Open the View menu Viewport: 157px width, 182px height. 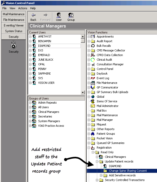point(12,8)
